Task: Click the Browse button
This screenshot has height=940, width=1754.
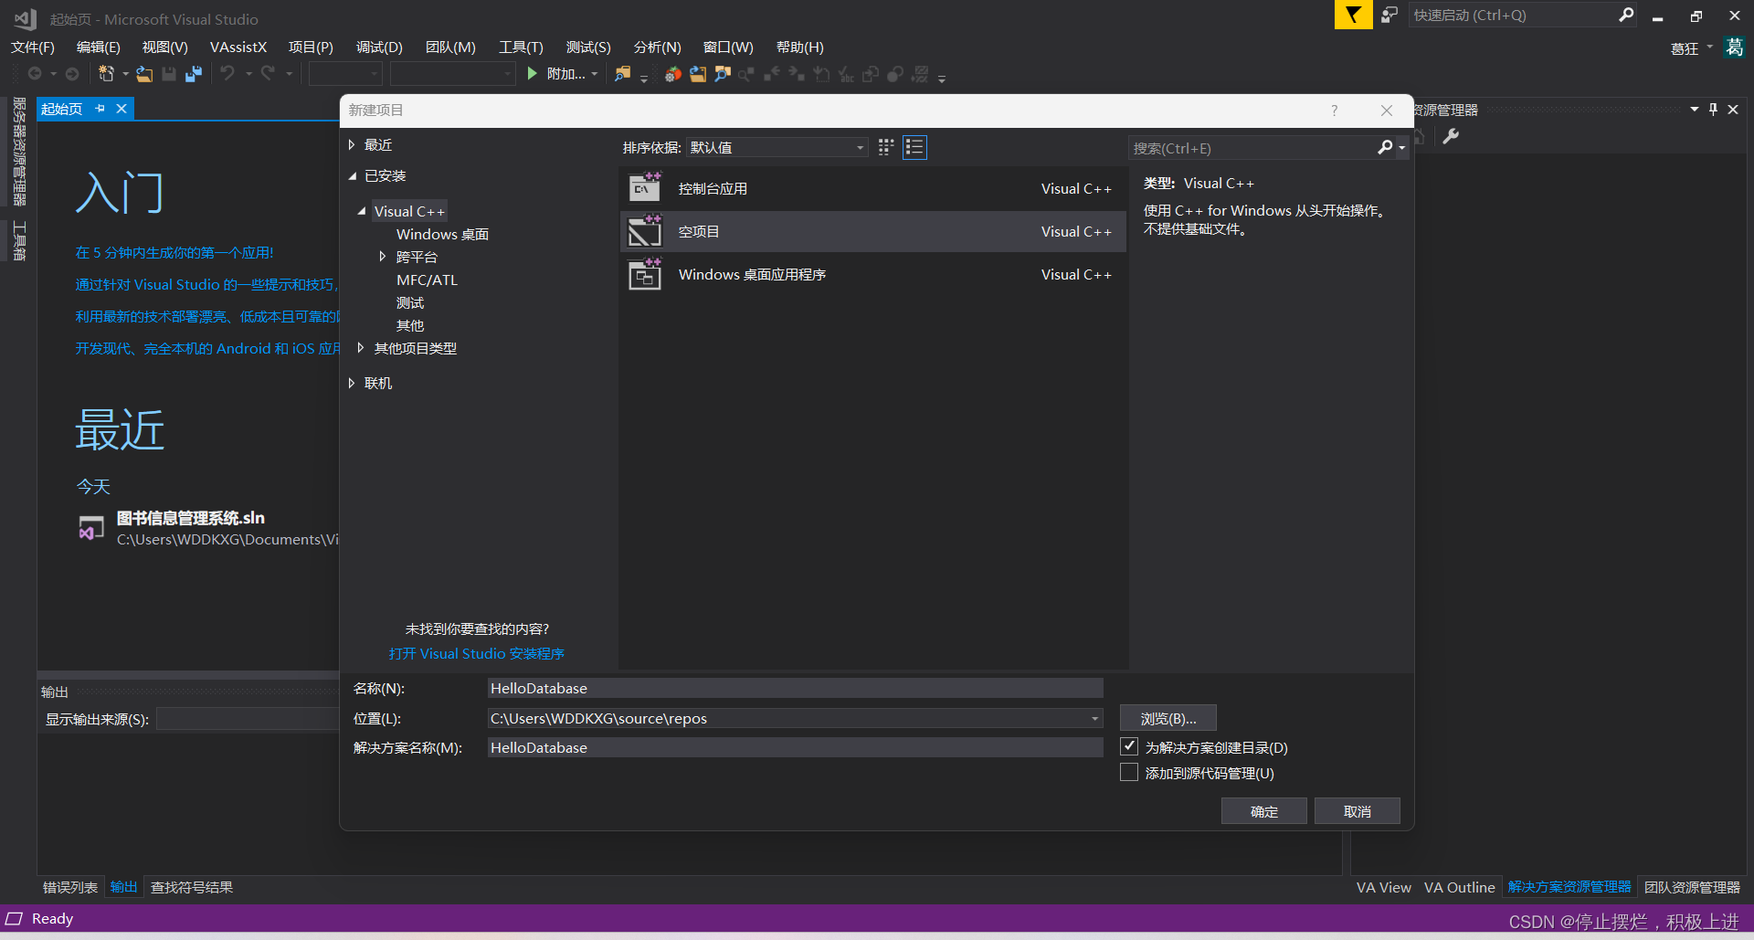Action: click(1168, 719)
